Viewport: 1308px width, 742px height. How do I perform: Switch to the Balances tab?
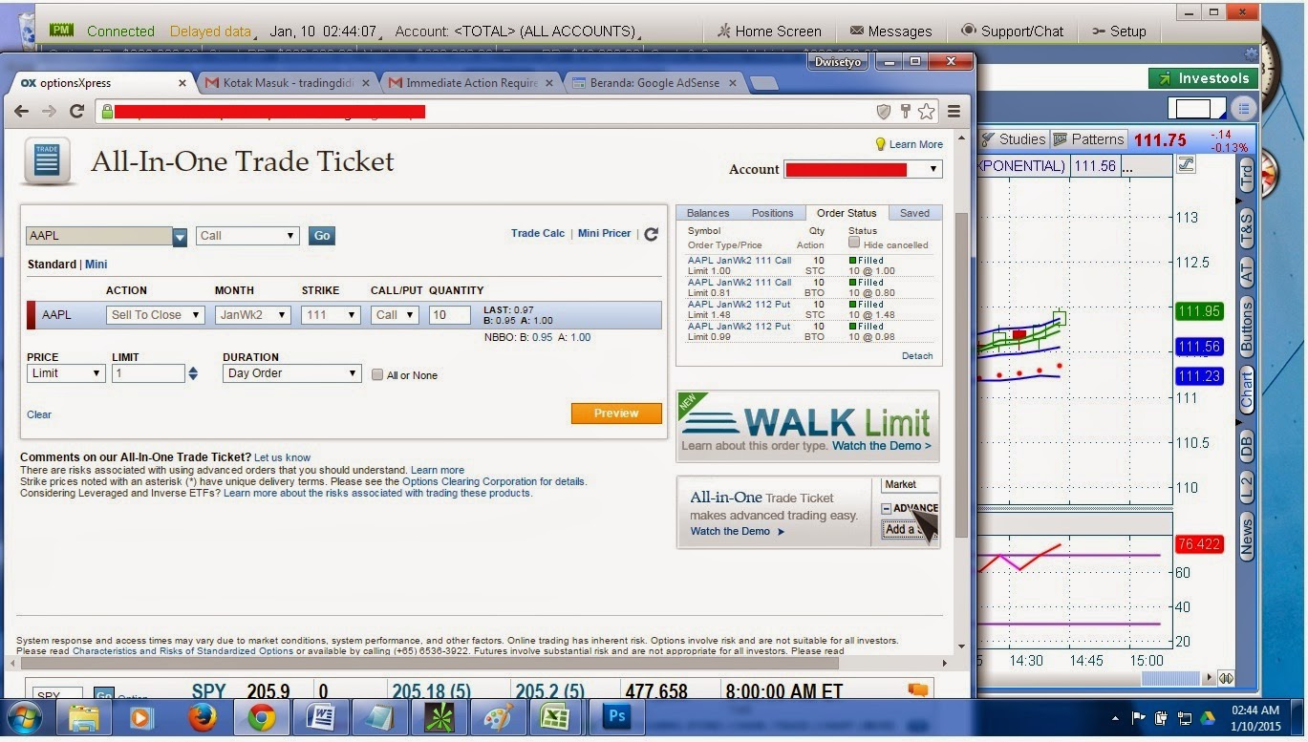click(x=708, y=213)
